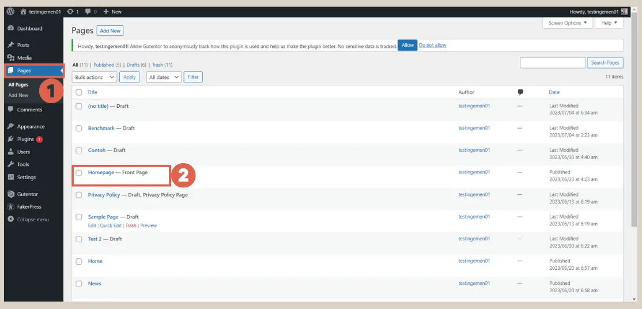Expand the Screen Options panel
This screenshot has width=642, height=309.
pyautogui.click(x=567, y=23)
